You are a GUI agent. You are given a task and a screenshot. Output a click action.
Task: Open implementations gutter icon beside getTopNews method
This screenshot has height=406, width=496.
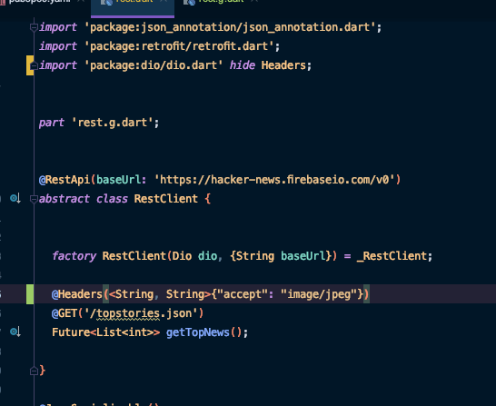15,332
